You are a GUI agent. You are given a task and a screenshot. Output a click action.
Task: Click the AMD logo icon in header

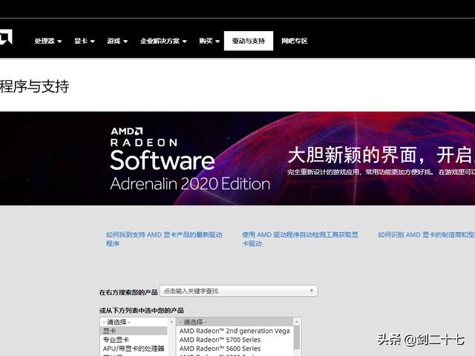(4, 39)
